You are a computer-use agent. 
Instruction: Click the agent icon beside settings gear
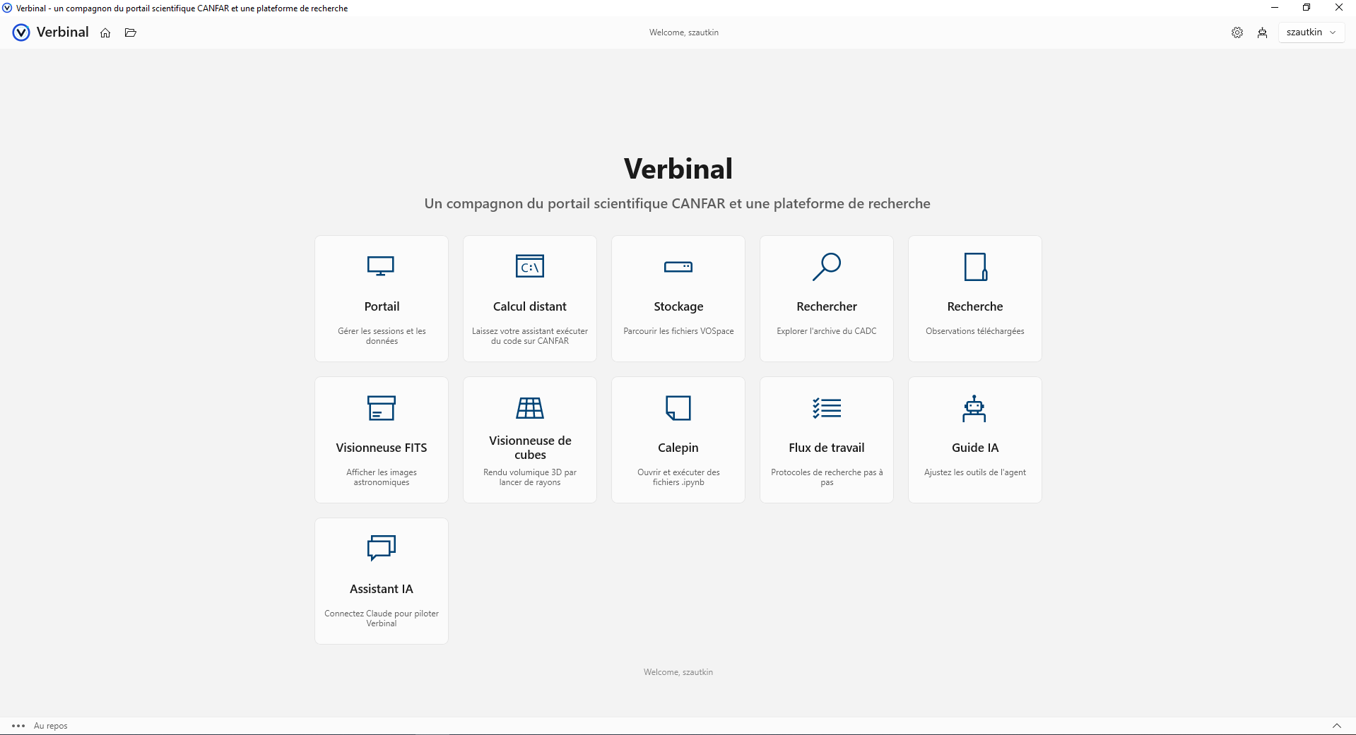click(1263, 32)
